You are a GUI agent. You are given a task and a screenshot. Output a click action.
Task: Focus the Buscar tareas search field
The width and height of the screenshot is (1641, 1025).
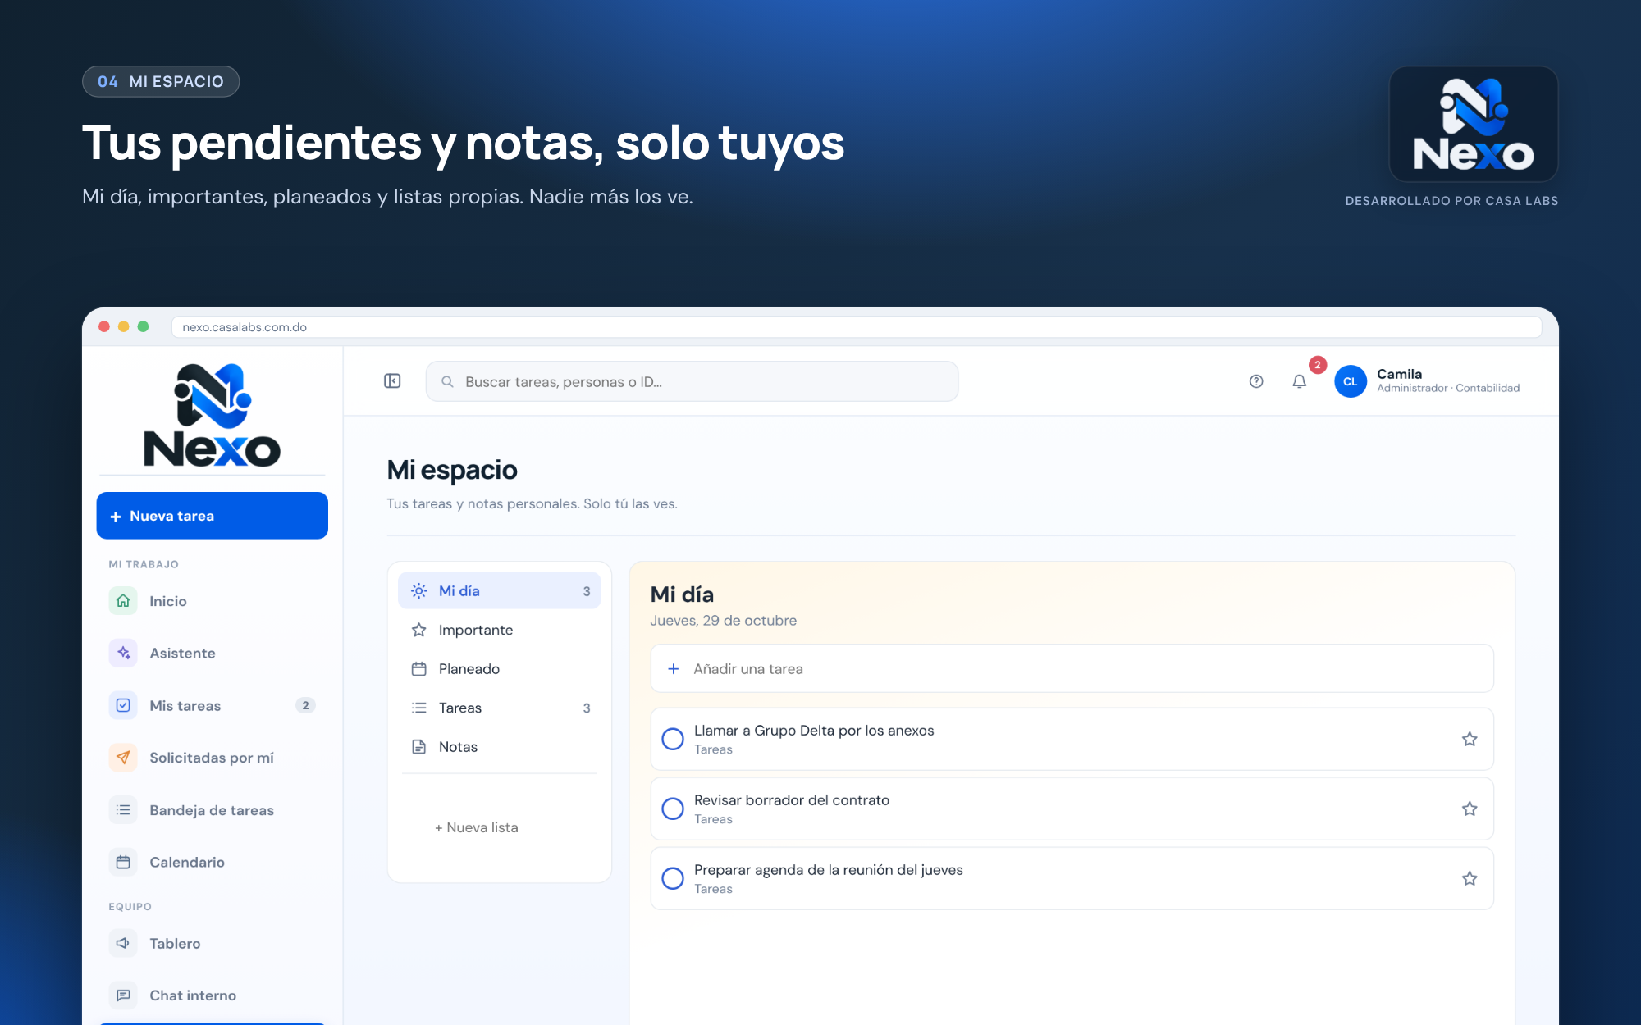(692, 381)
